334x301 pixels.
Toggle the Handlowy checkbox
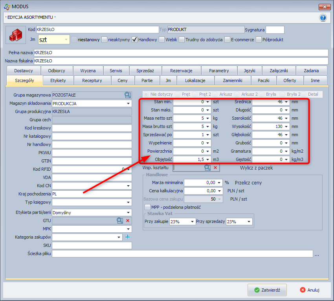[134, 40]
